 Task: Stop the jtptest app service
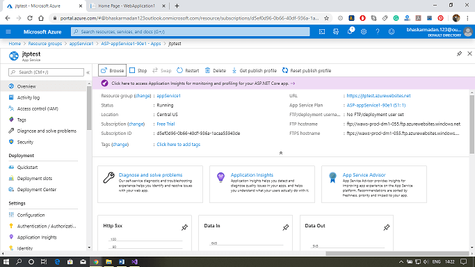138,70
